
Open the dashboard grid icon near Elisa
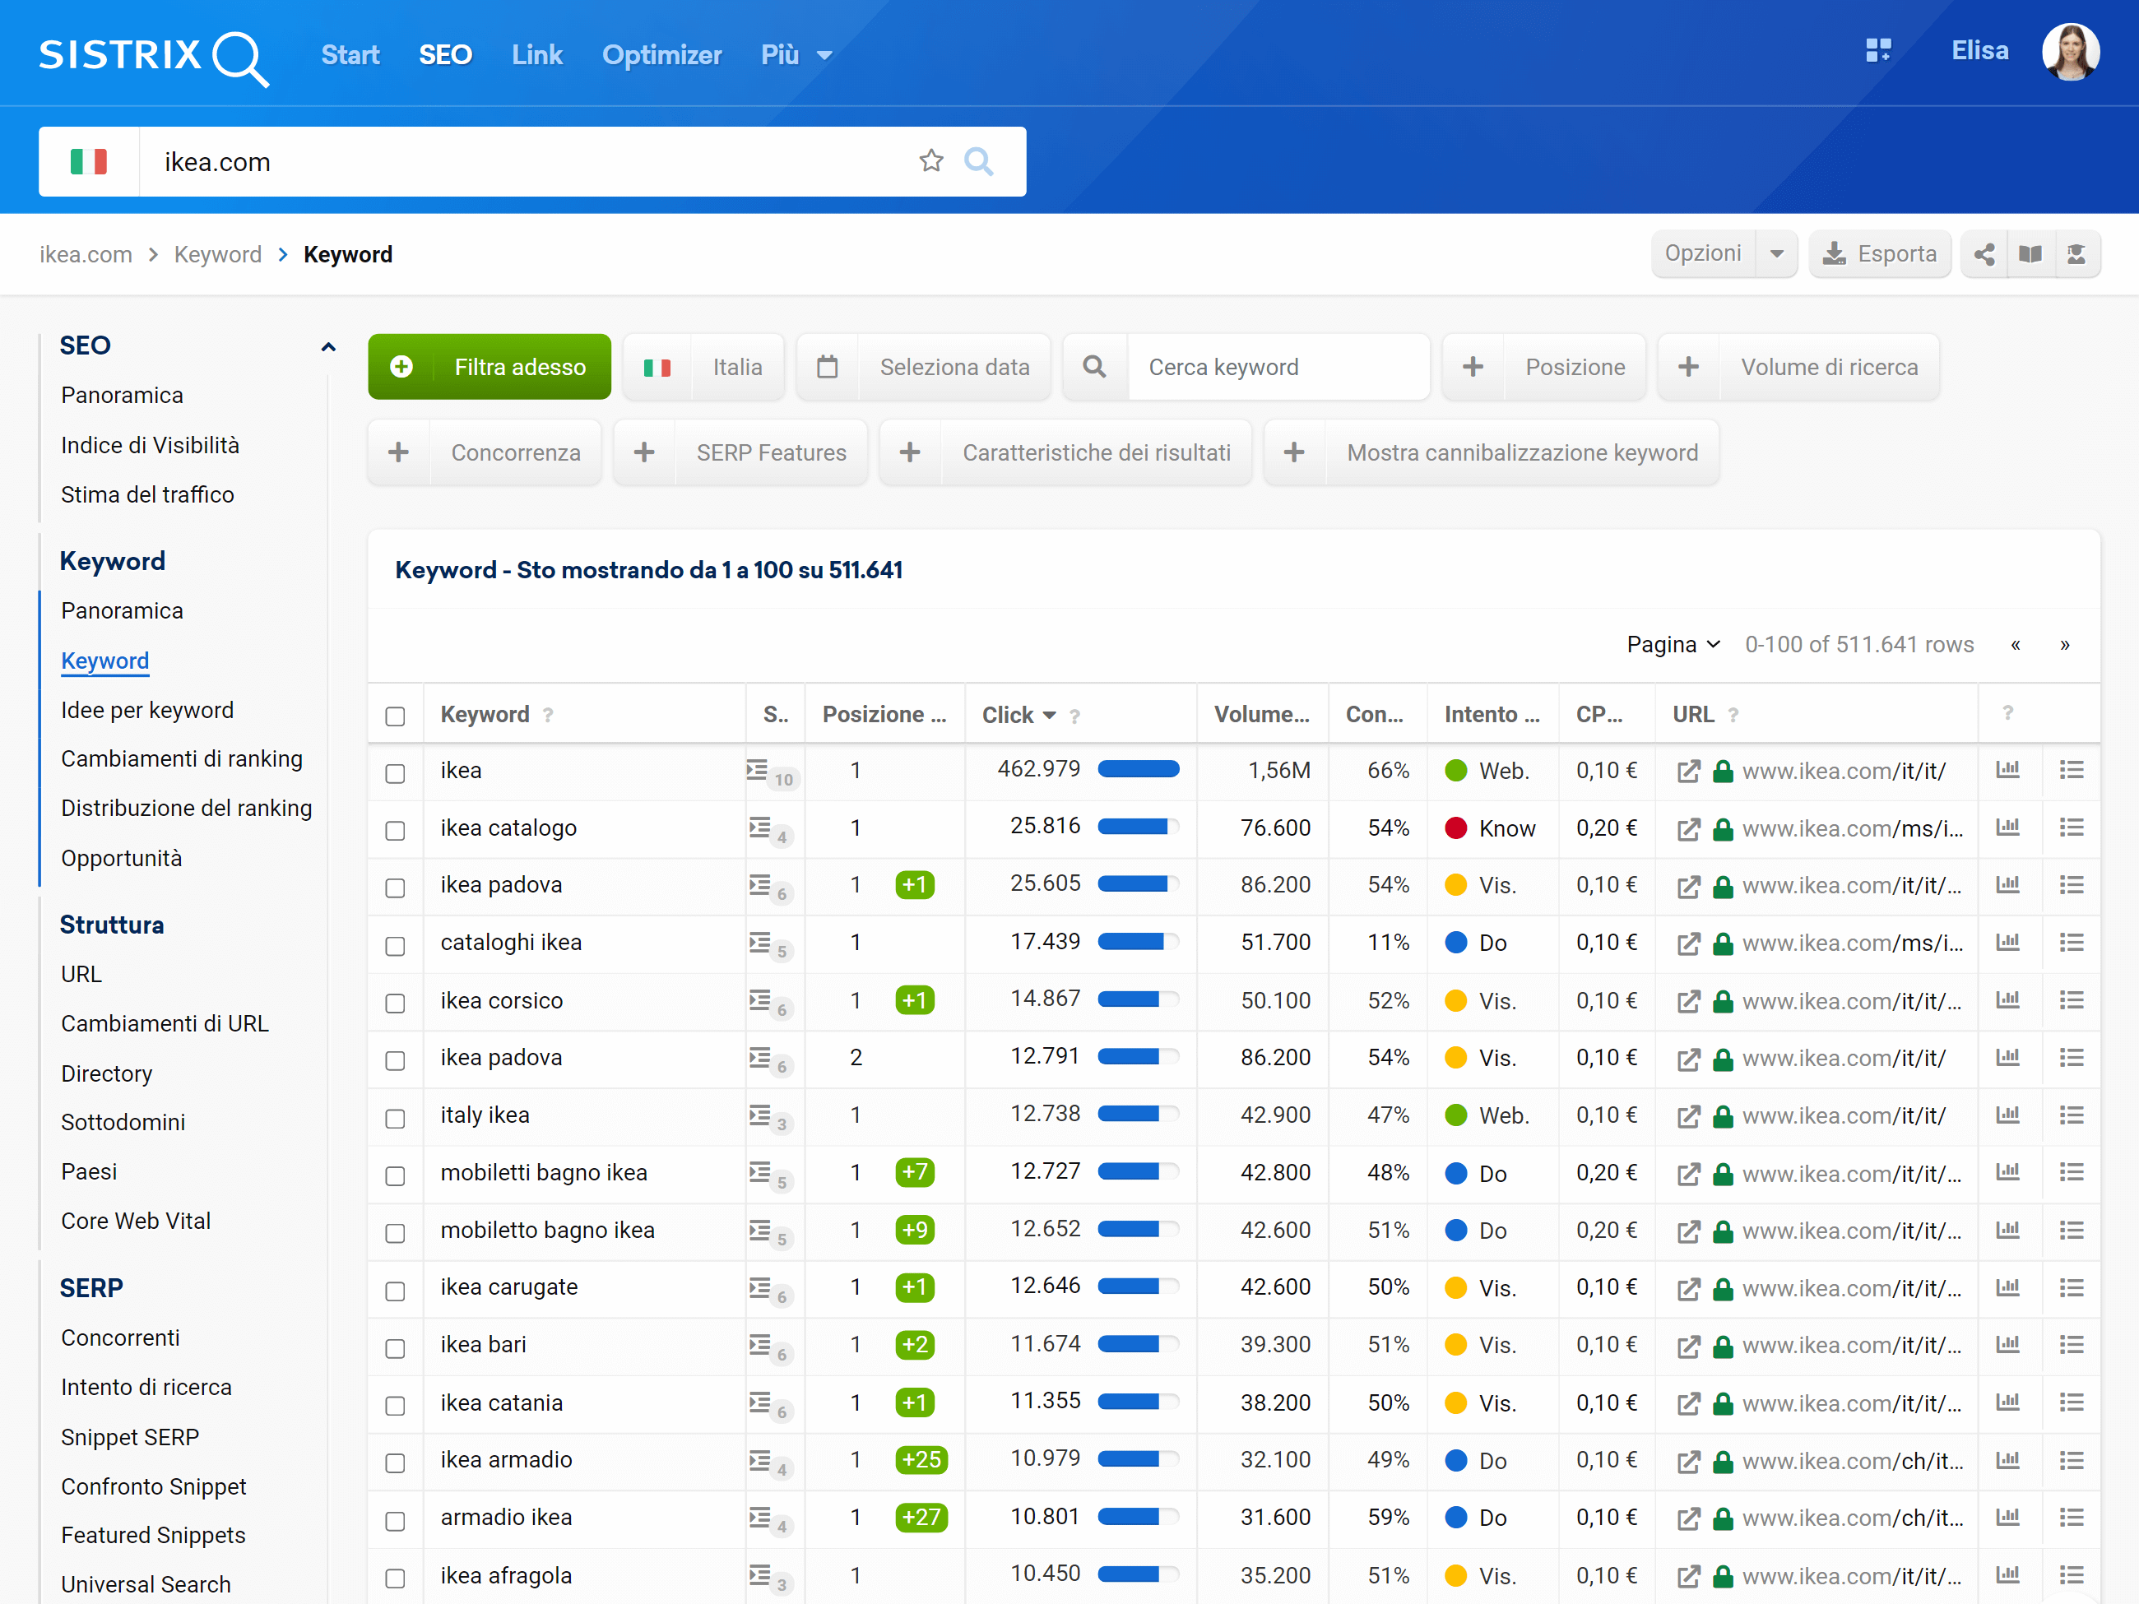click(1878, 51)
